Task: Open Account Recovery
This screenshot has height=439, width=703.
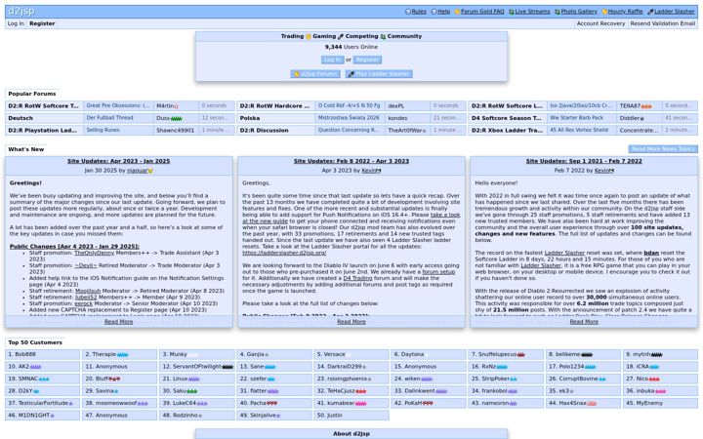Action: (600, 23)
